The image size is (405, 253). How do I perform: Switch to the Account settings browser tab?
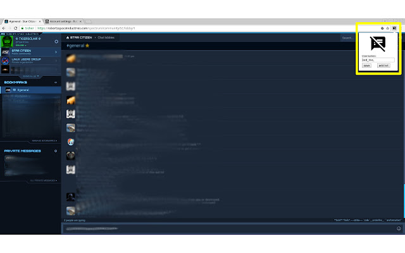point(63,22)
